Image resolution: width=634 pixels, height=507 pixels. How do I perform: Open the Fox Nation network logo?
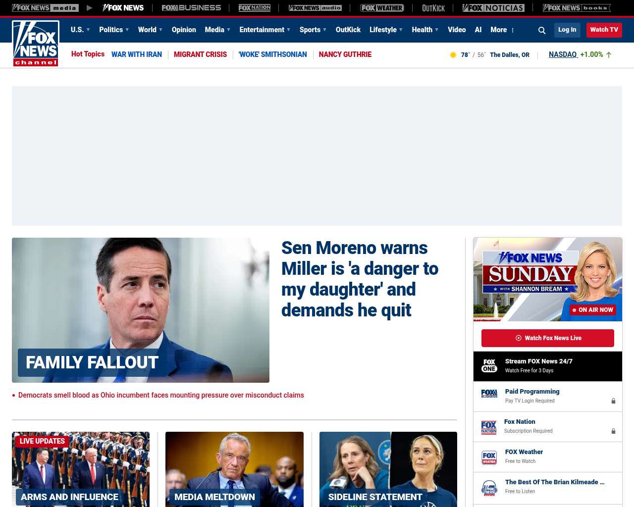pyautogui.click(x=255, y=8)
